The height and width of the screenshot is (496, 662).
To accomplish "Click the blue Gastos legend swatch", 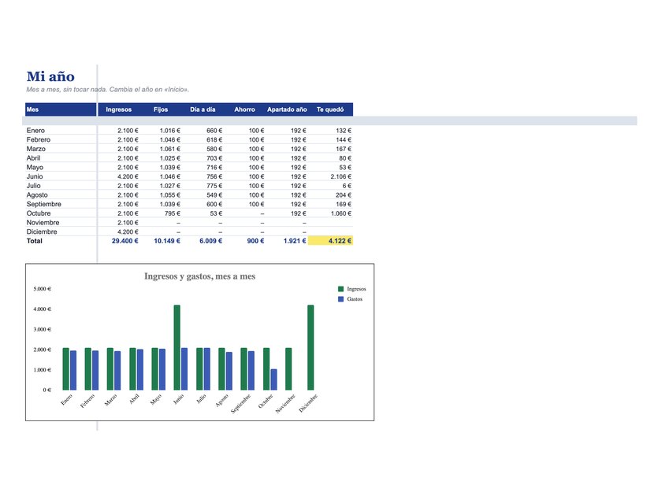I will (x=340, y=299).
